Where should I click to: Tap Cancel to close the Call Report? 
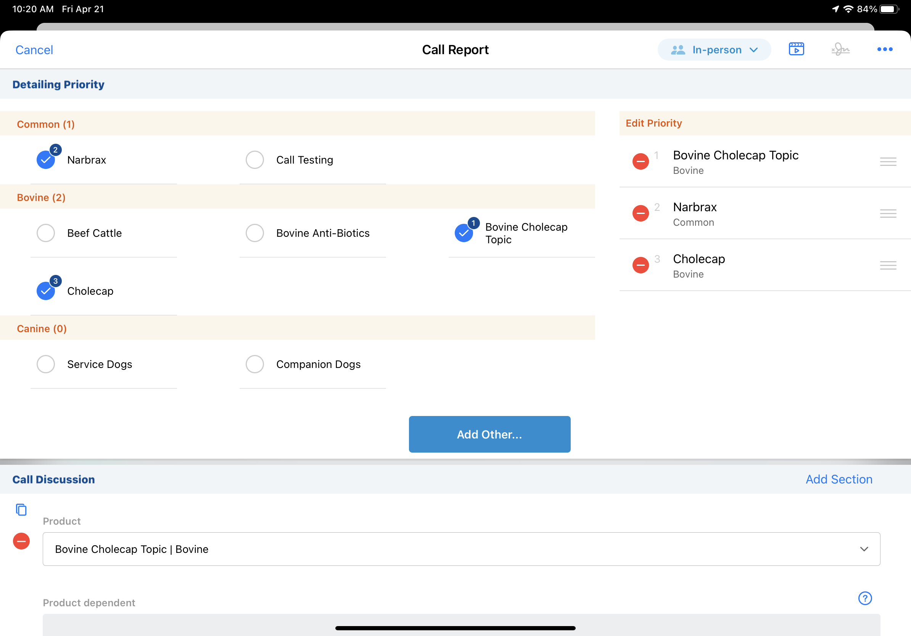coord(34,50)
